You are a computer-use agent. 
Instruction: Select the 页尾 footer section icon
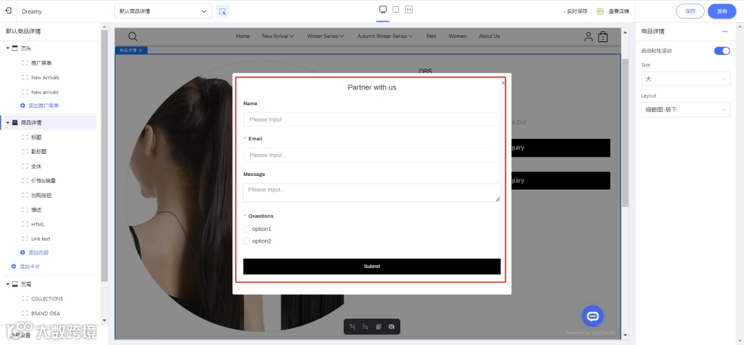pos(14,285)
